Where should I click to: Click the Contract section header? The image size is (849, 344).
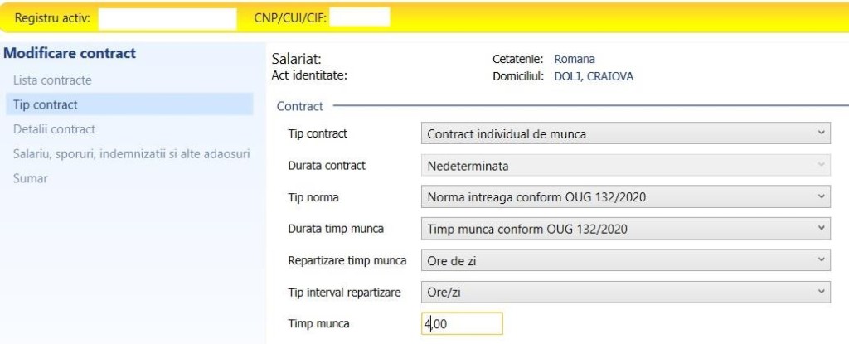coord(299,106)
